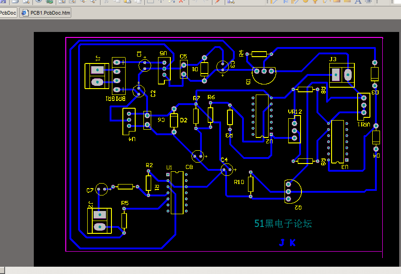The height and width of the screenshot is (274, 401).
Task: Select diode D4 footprint
Action: tap(376, 137)
